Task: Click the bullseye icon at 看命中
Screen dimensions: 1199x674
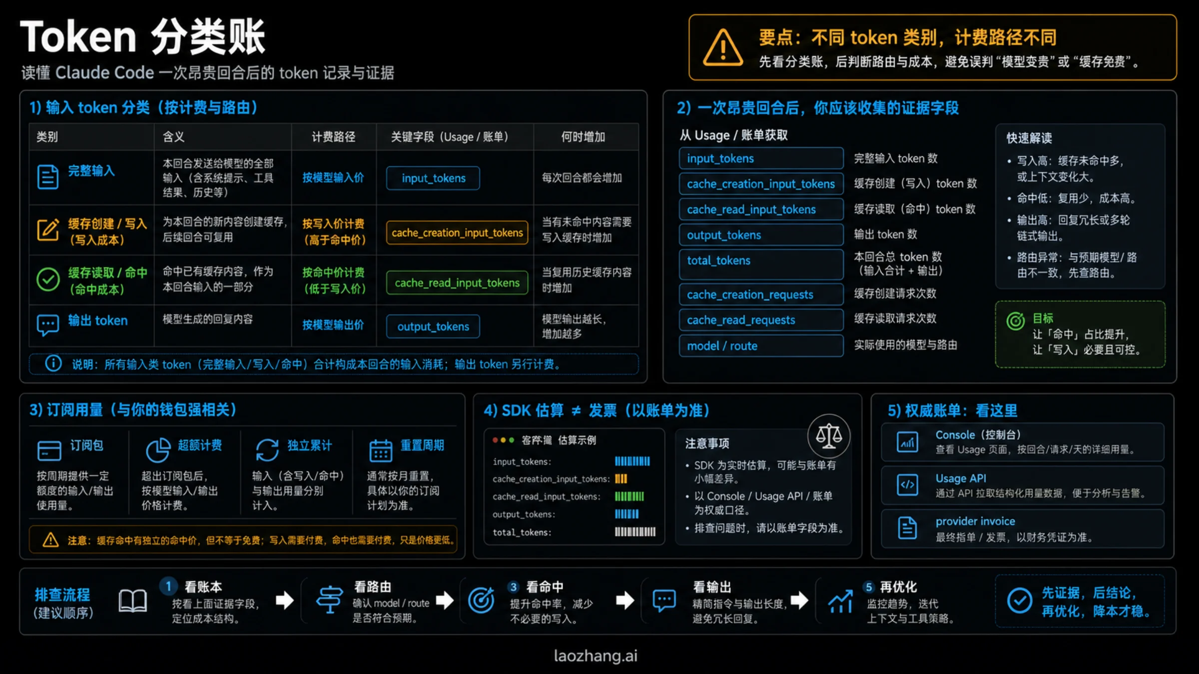Action: pos(481,600)
